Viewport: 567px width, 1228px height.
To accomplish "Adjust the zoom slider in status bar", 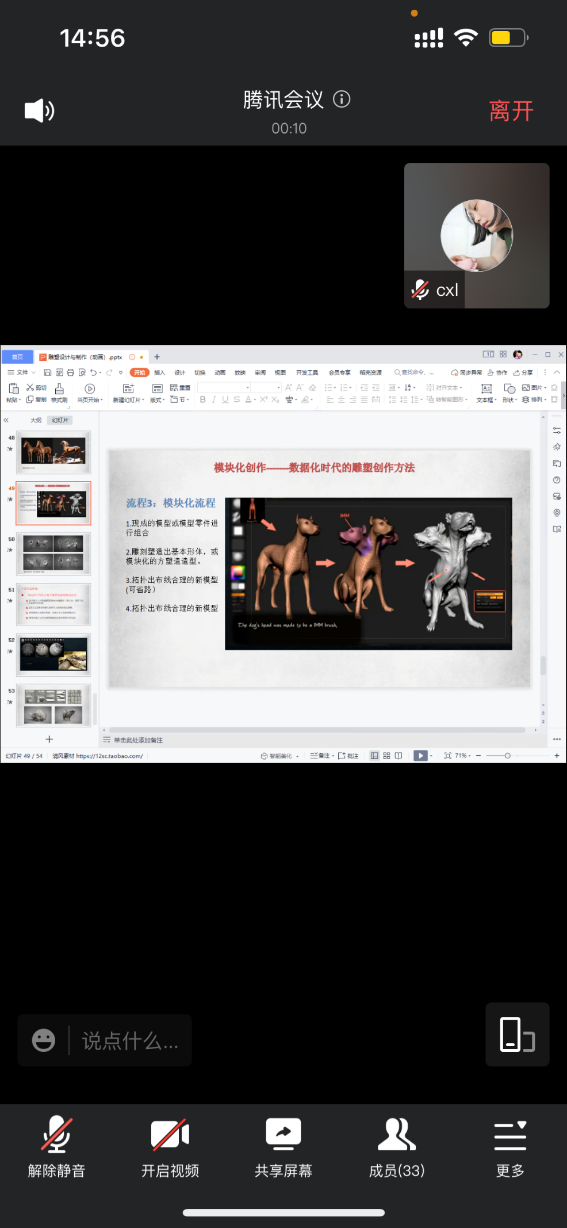I will pyautogui.click(x=507, y=756).
